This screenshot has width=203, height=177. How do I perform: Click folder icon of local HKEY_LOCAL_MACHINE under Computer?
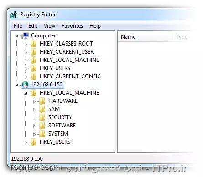[x=33, y=60]
